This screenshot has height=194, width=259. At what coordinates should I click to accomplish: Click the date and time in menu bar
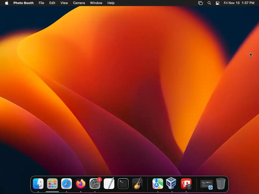click(x=239, y=3)
